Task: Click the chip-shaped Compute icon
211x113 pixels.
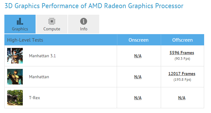Action: coord(52,21)
